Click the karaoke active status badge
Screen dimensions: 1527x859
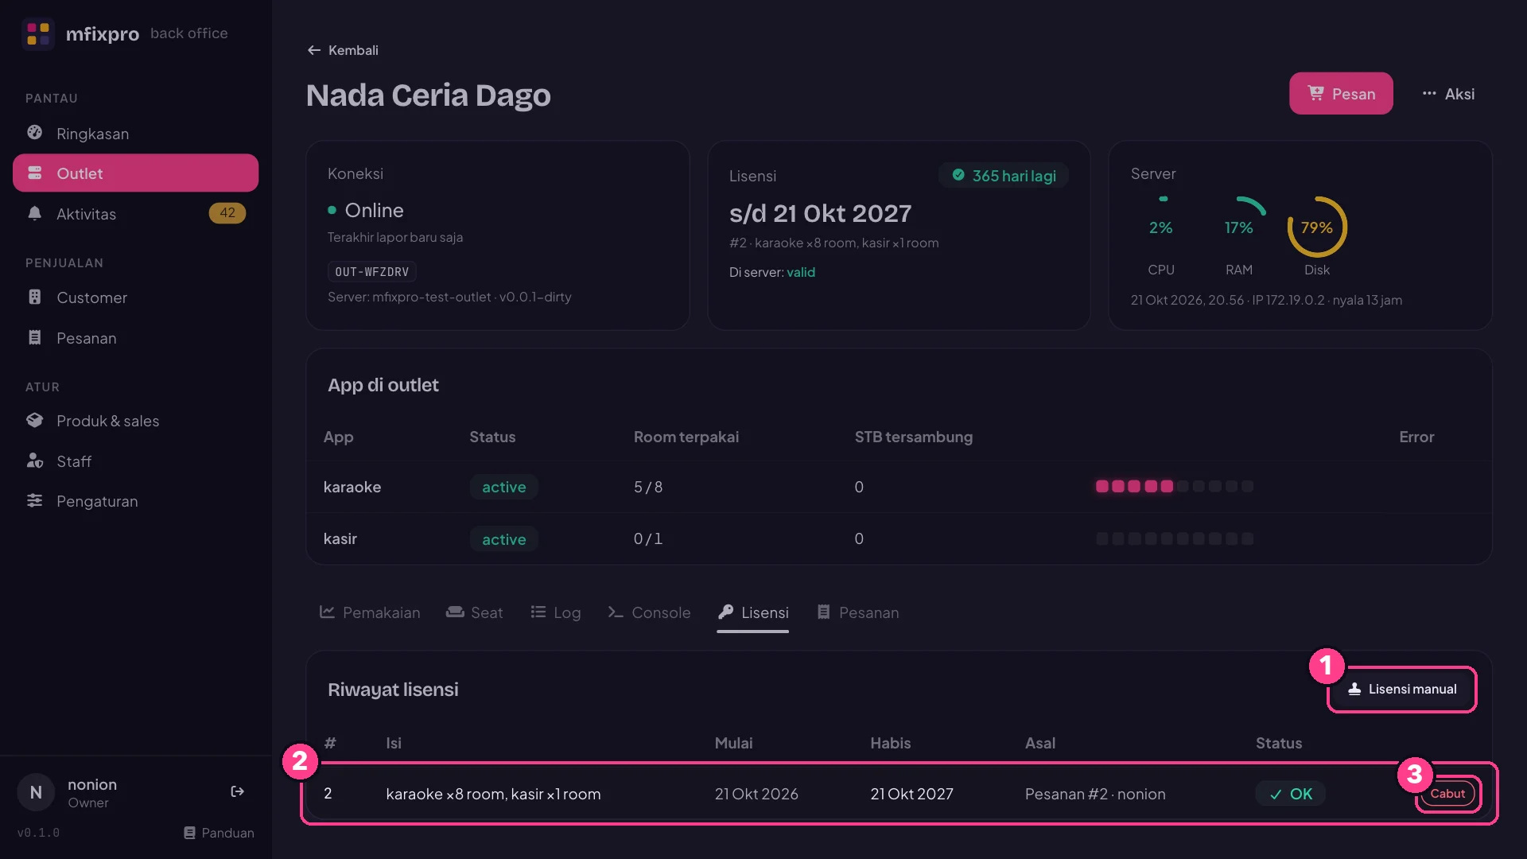(503, 487)
